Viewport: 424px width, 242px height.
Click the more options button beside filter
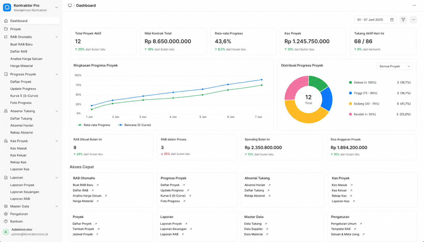click(413, 20)
